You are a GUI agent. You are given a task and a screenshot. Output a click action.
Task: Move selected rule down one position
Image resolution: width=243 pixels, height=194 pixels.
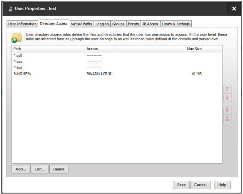227,110
